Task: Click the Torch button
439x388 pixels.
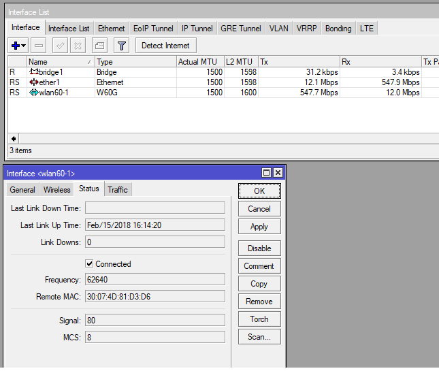Action: [x=259, y=319]
